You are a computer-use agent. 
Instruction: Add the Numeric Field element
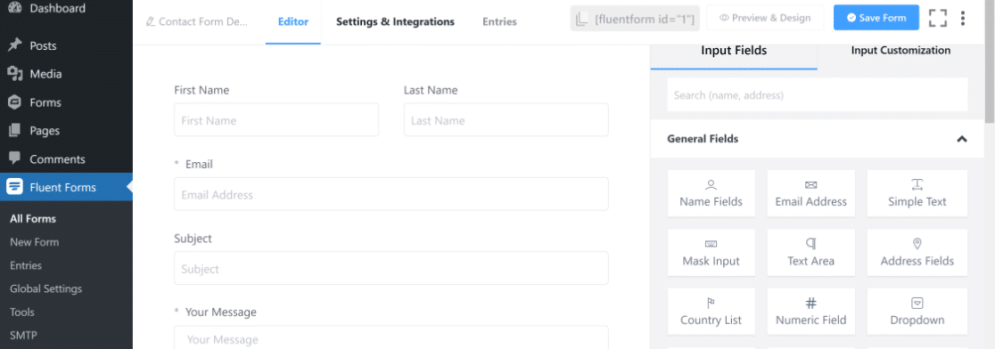(811, 312)
